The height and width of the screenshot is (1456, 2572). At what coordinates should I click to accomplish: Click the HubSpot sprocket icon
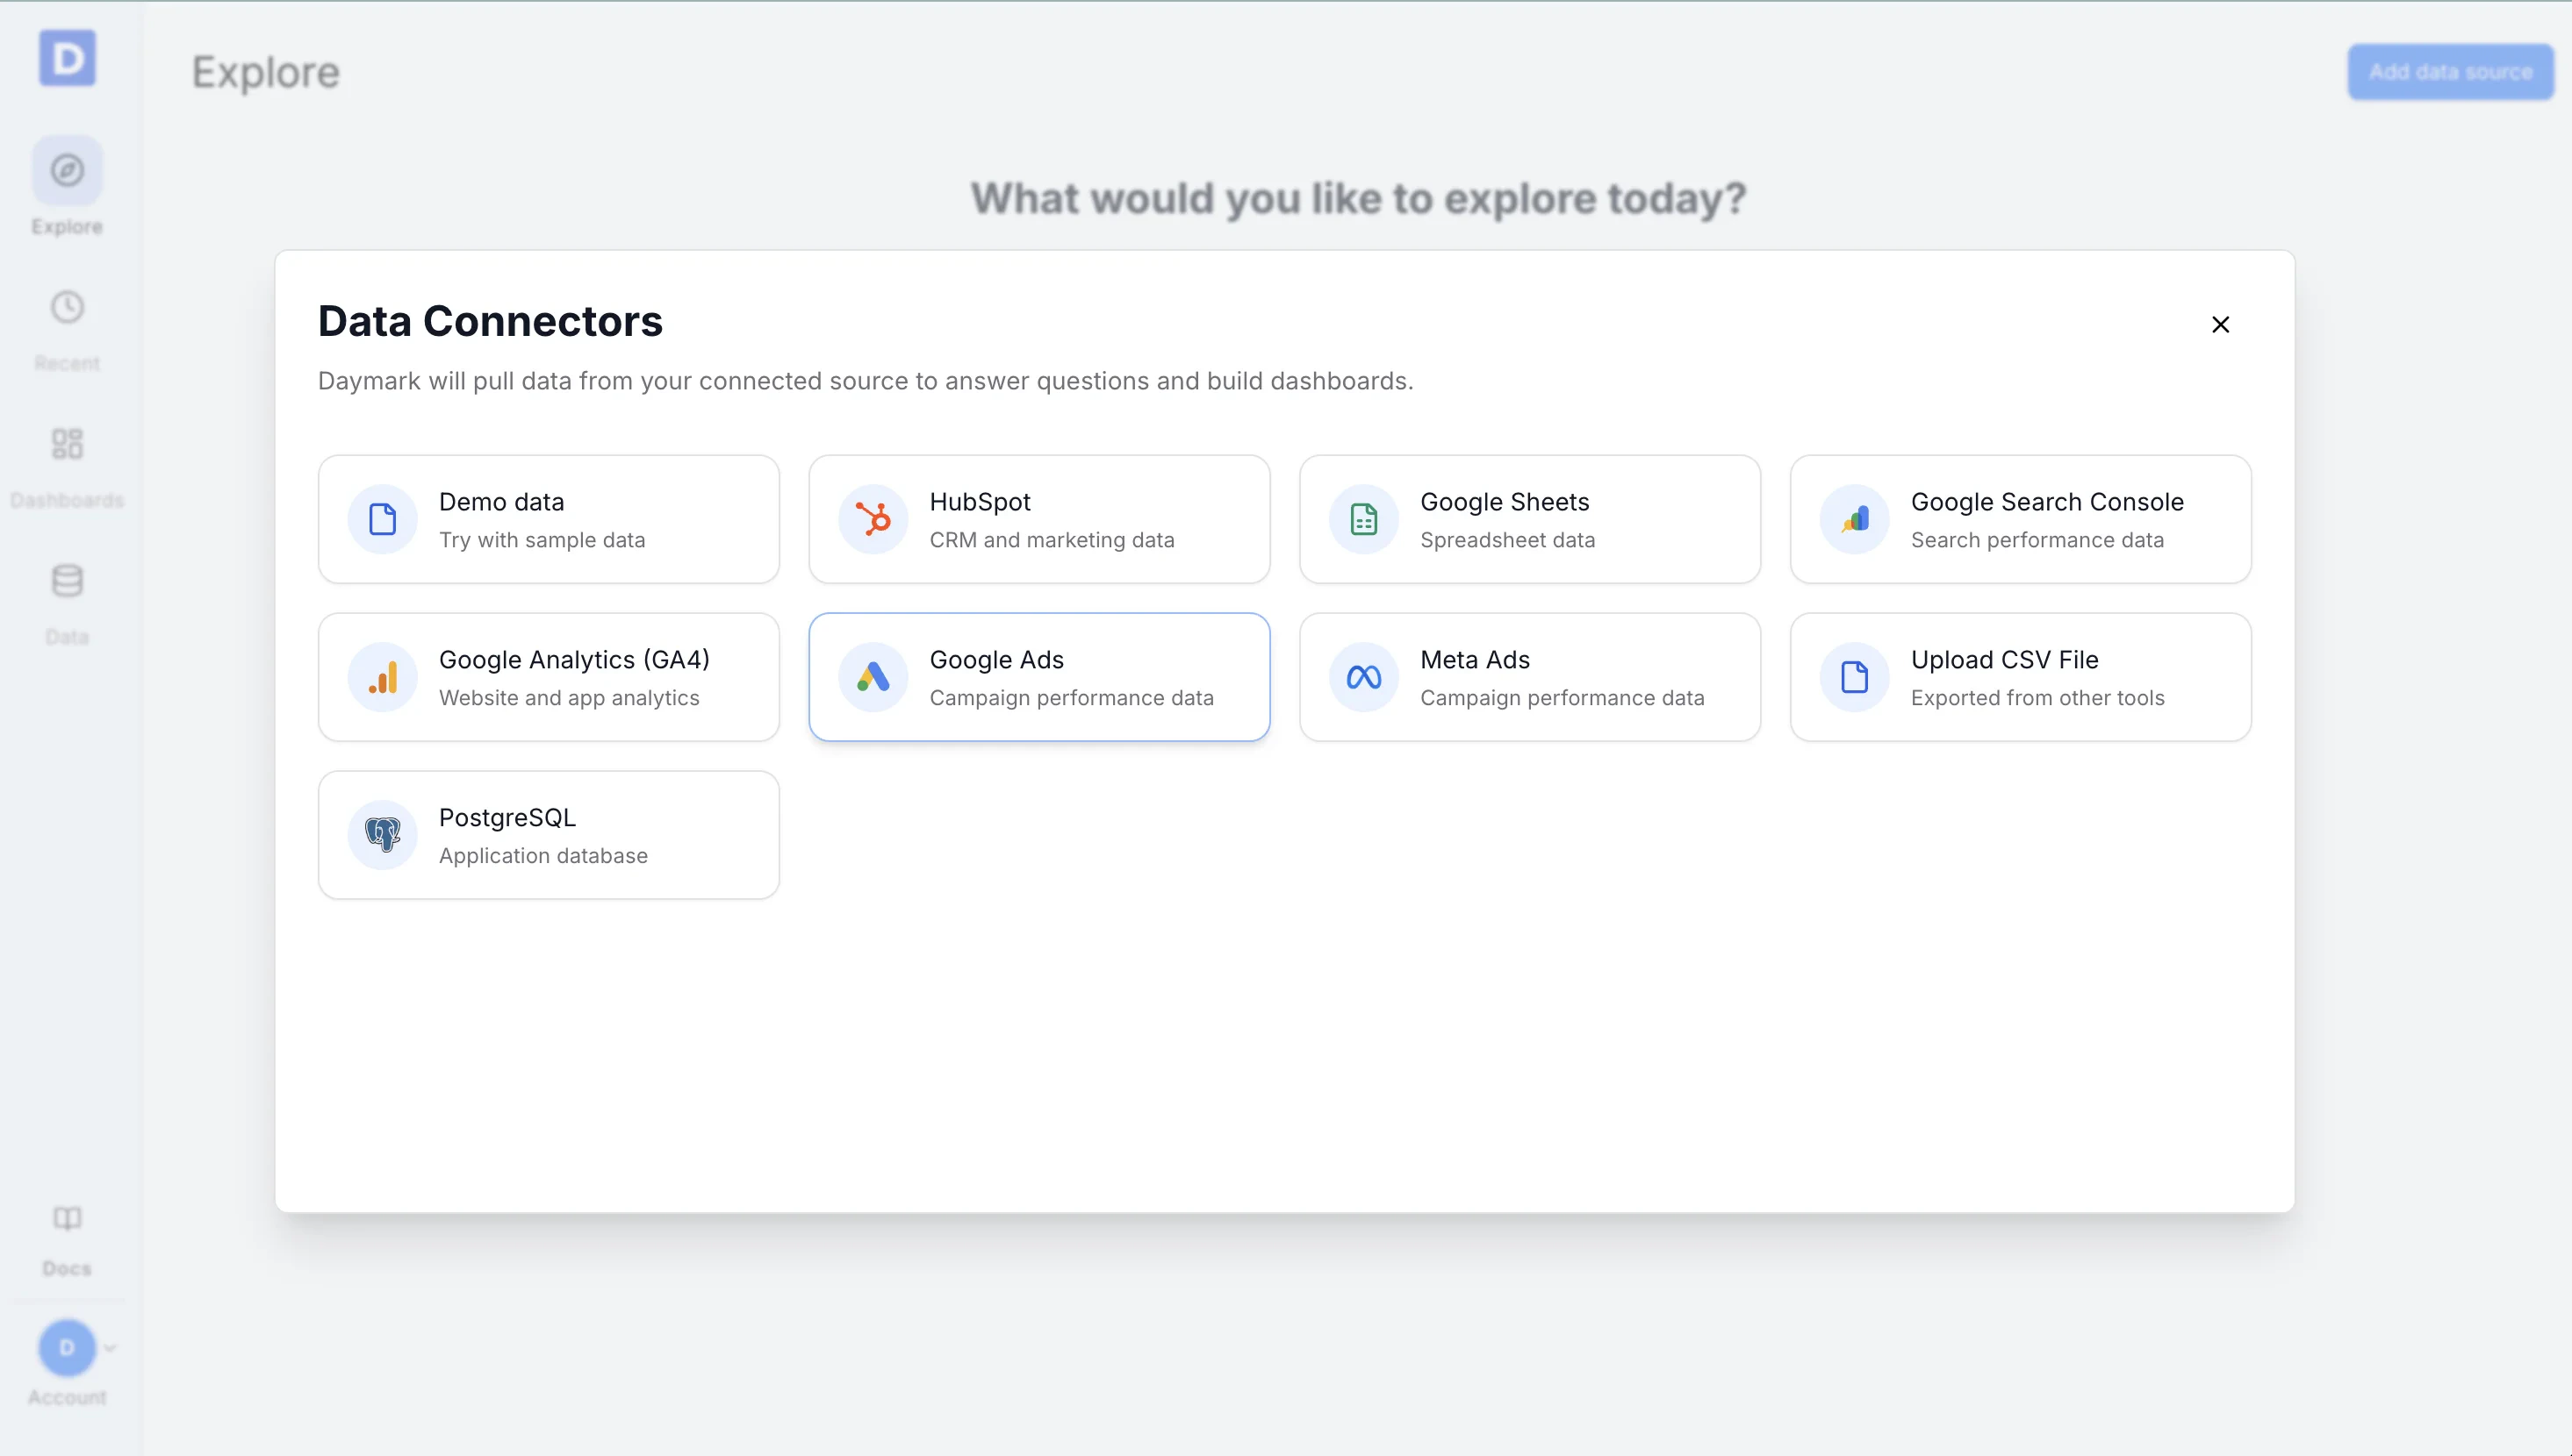873,518
